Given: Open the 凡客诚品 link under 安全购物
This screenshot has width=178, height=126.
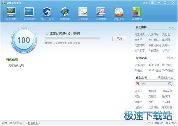Looking at the screenshot, I should click(153, 34).
